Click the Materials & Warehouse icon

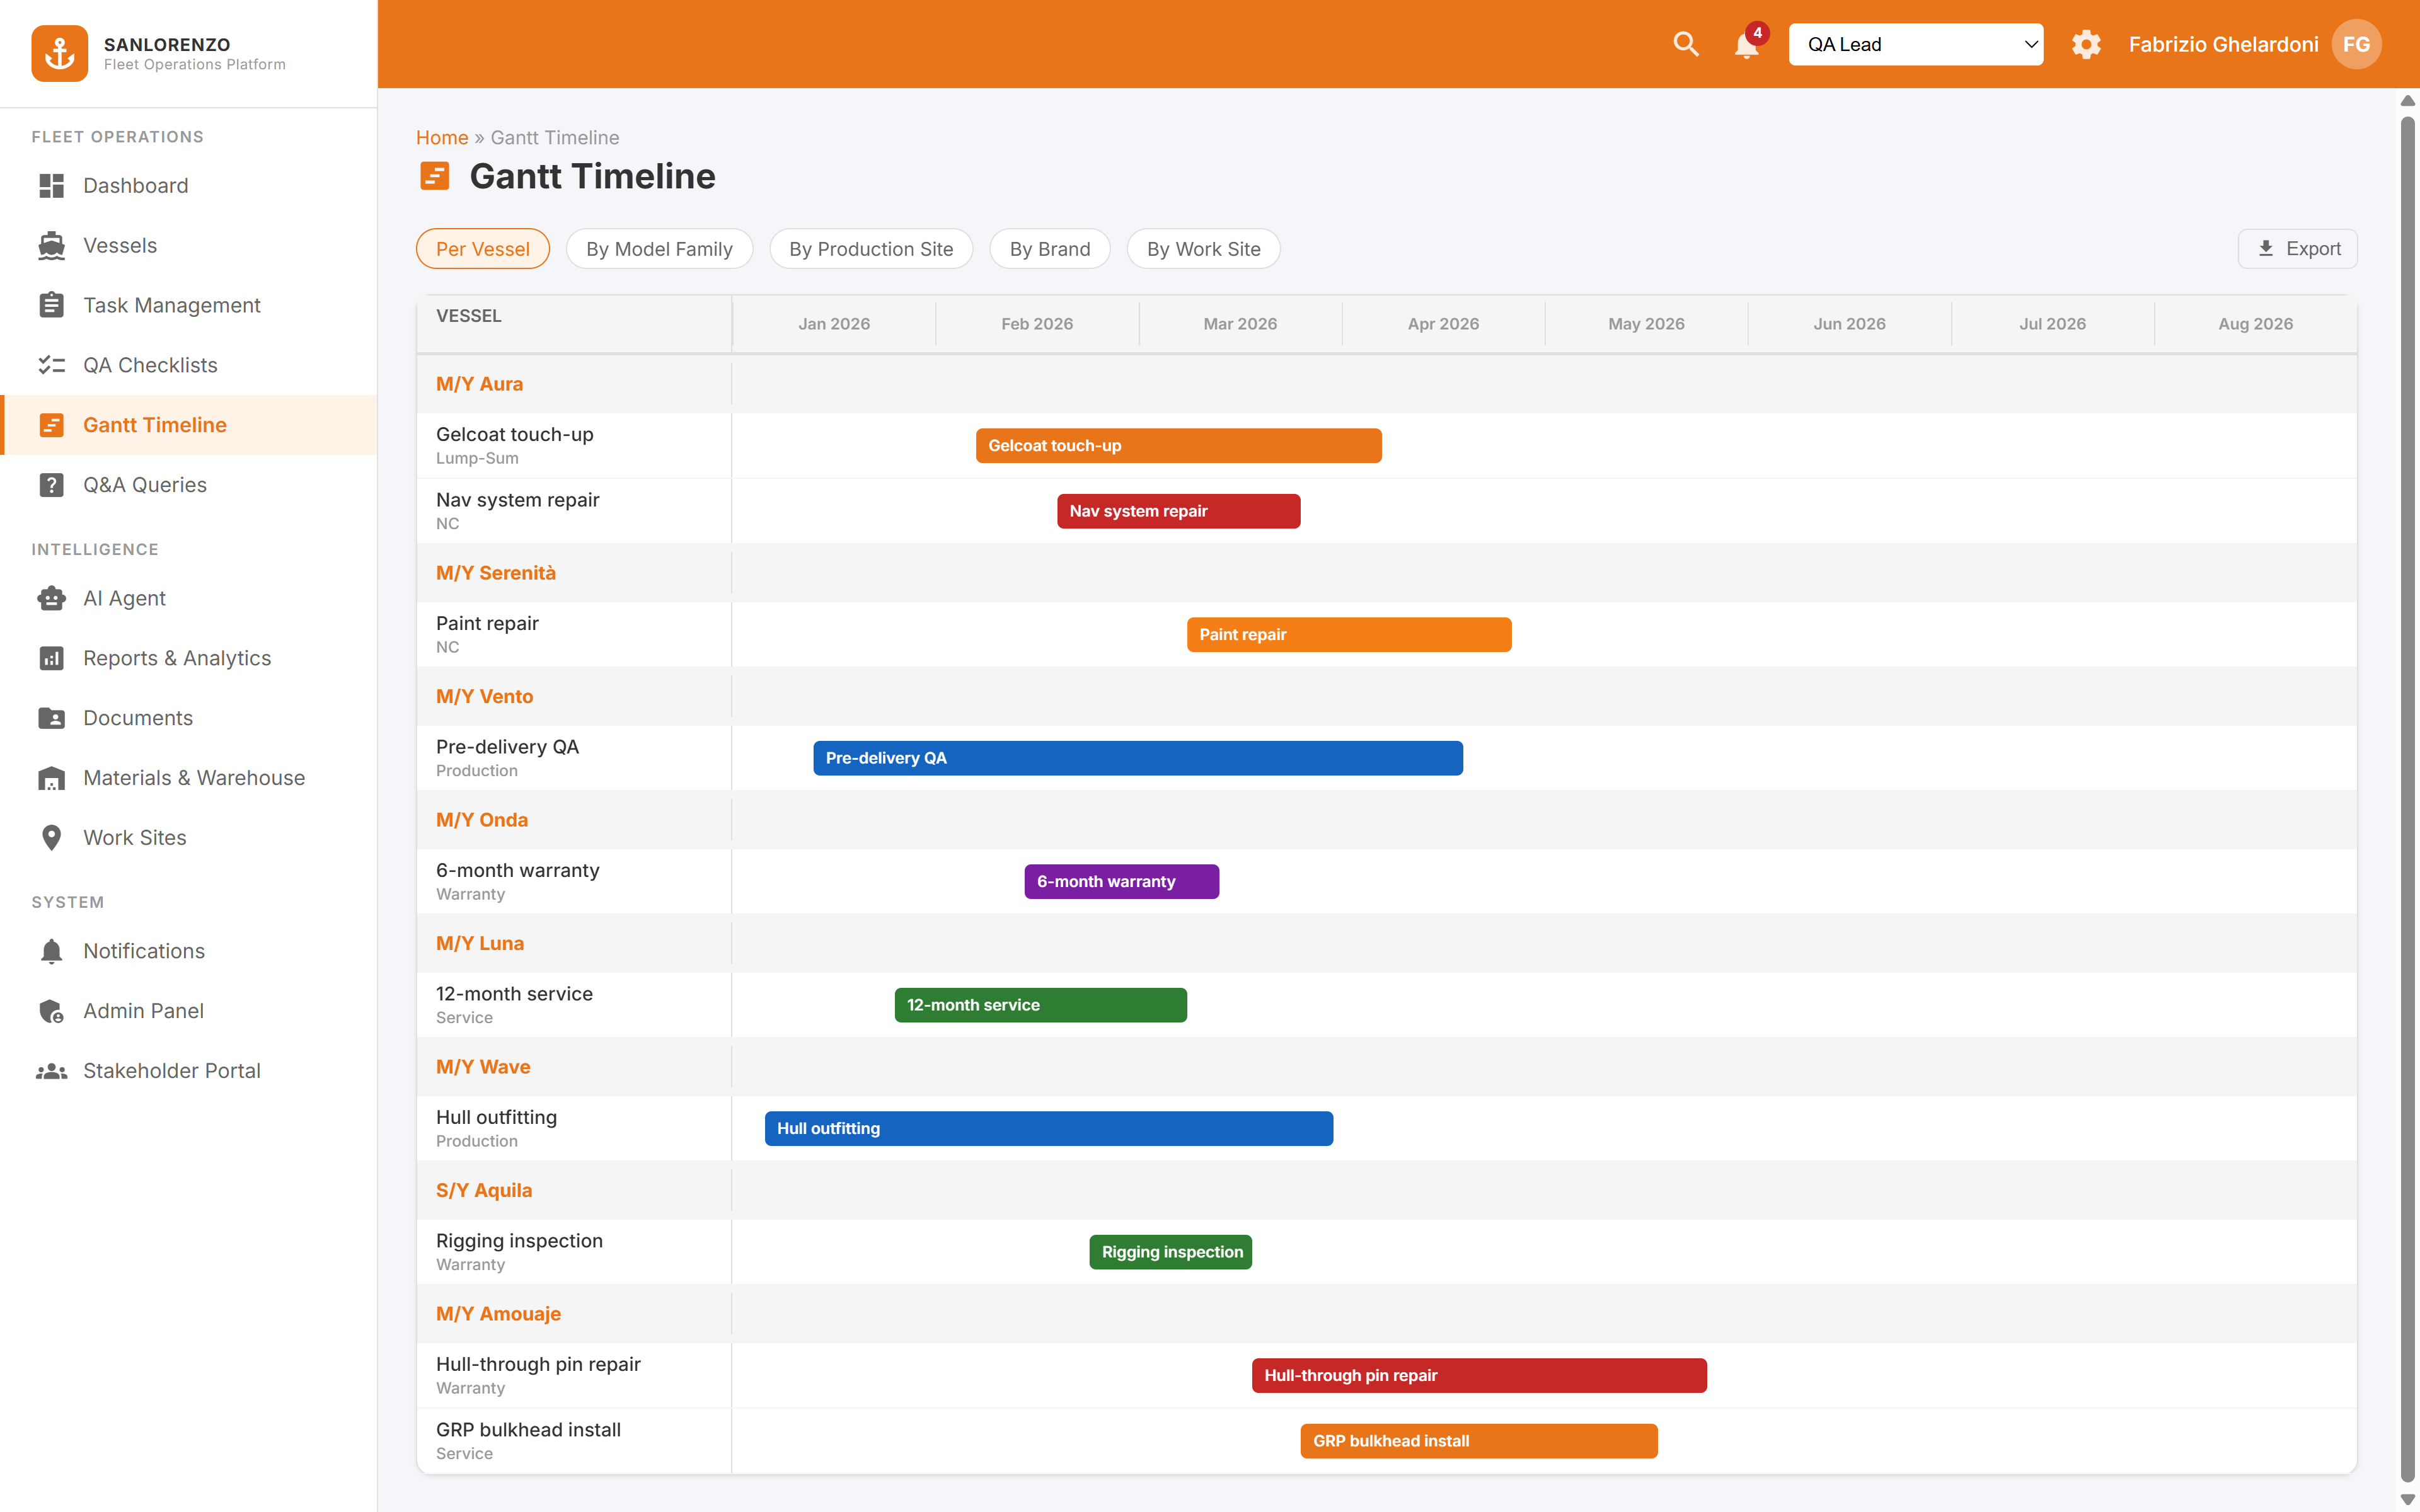point(52,778)
